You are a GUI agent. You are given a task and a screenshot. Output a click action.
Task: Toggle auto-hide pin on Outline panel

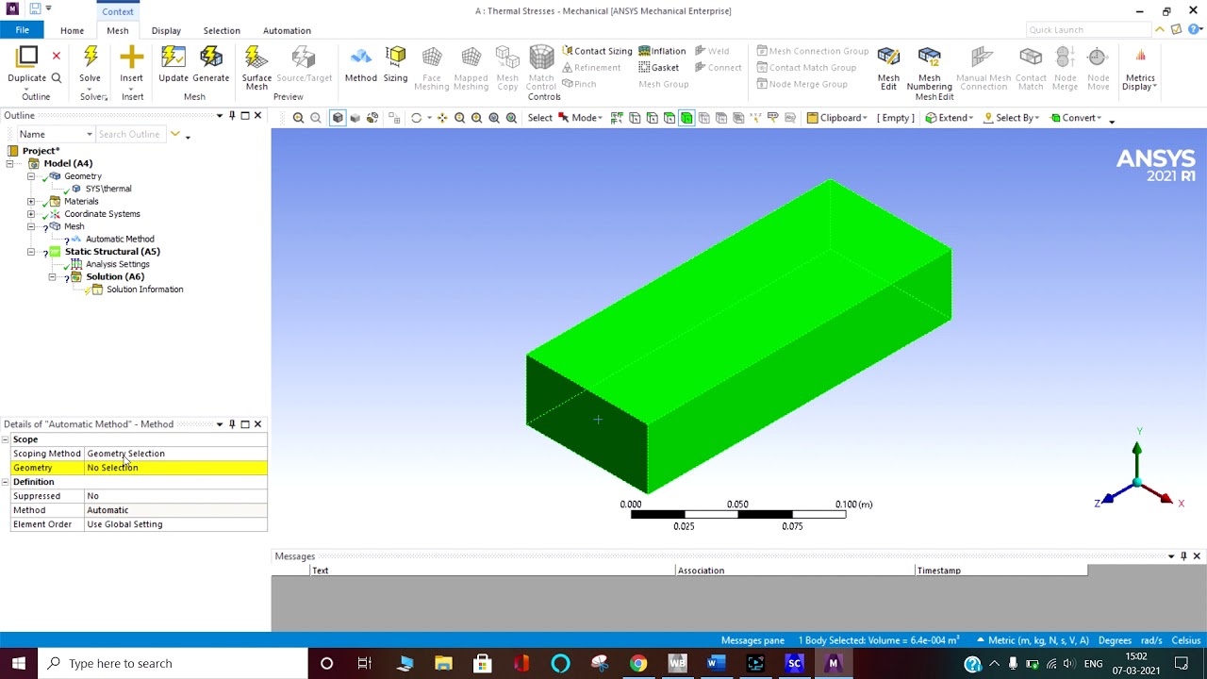pos(232,116)
